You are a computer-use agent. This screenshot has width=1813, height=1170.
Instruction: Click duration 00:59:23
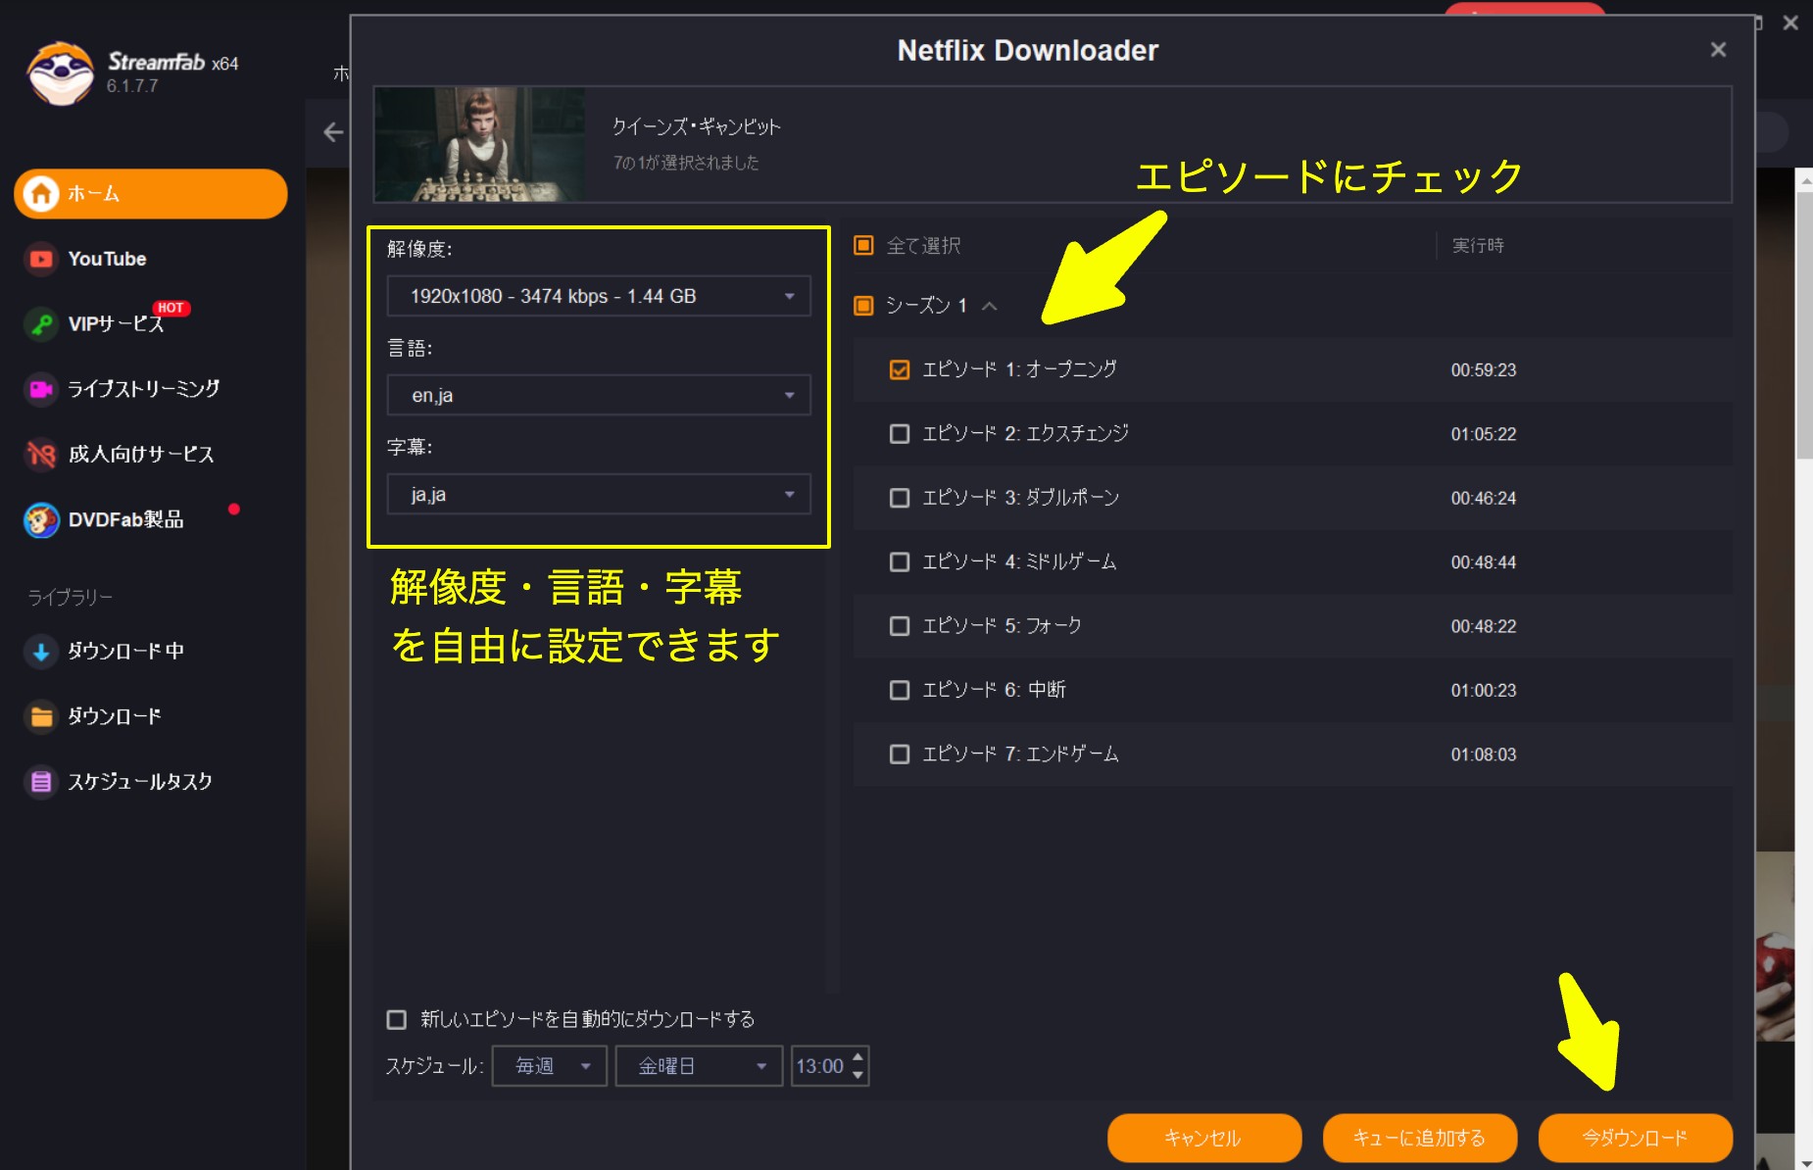tap(1483, 370)
